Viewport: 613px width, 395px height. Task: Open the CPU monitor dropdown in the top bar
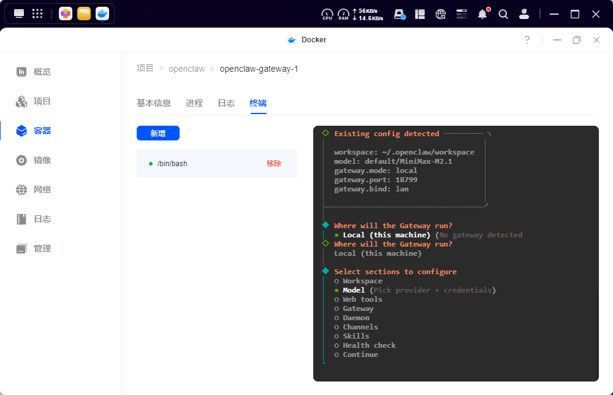[327, 13]
